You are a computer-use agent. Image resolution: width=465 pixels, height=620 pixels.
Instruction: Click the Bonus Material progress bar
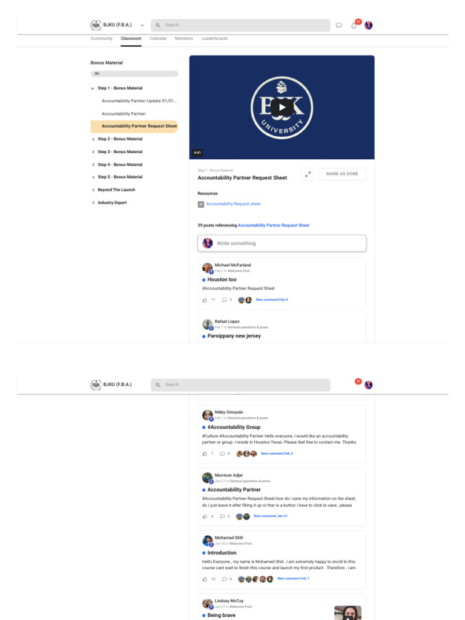[134, 74]
